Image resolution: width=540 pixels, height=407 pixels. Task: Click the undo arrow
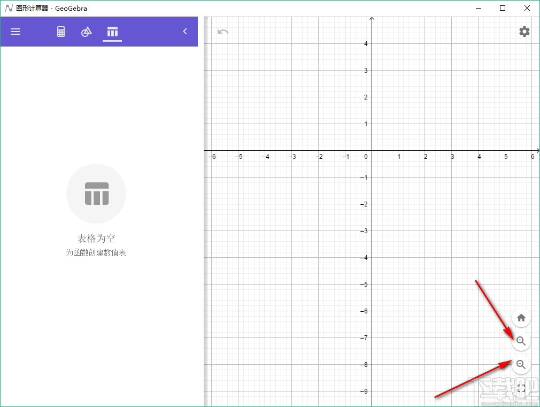pos(222,32)
